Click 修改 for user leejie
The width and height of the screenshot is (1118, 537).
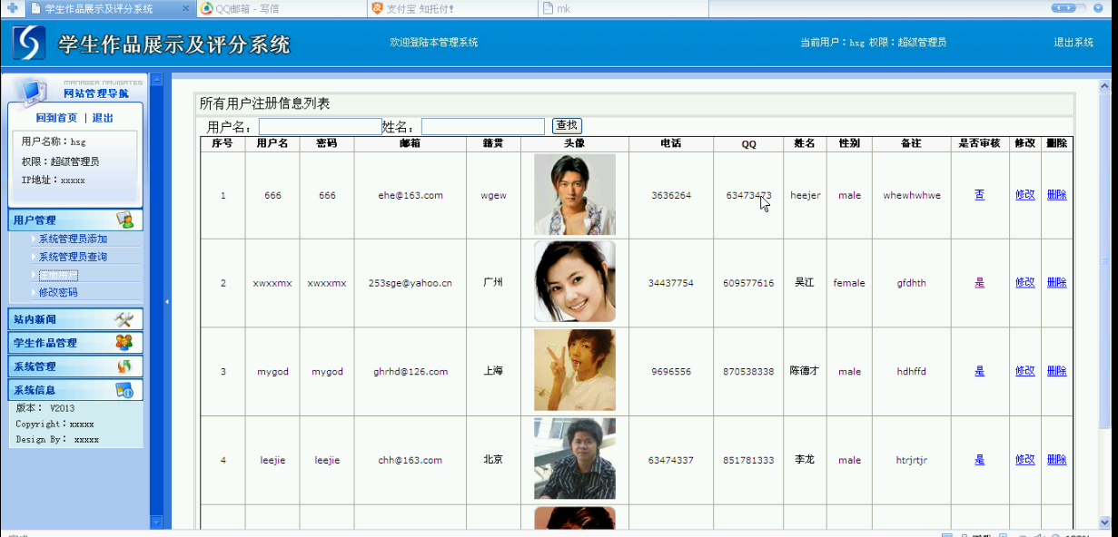(1025, 460)
